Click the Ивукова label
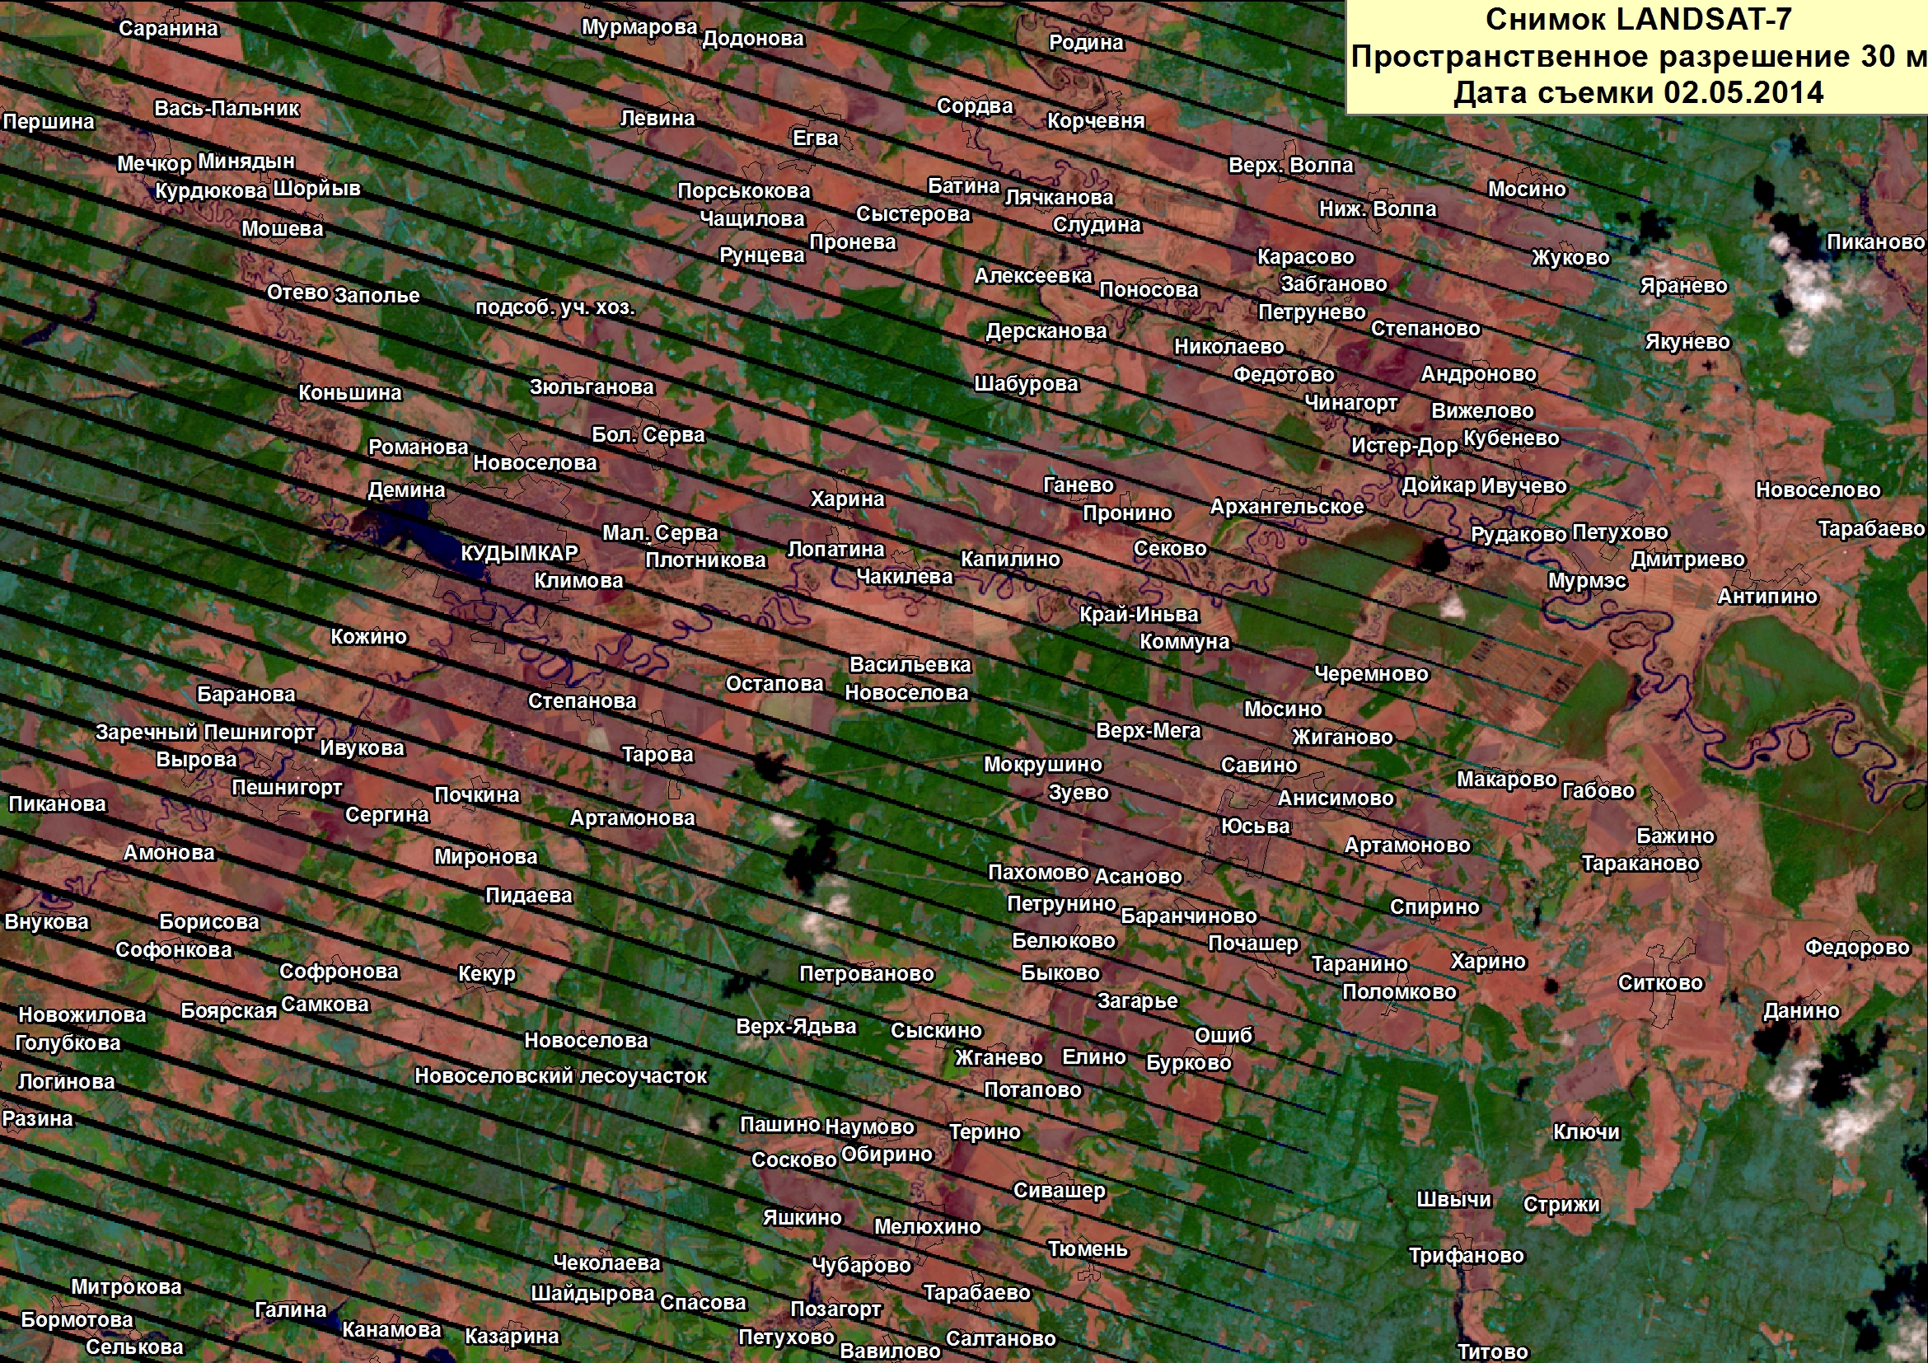 (x=362, y=748)
